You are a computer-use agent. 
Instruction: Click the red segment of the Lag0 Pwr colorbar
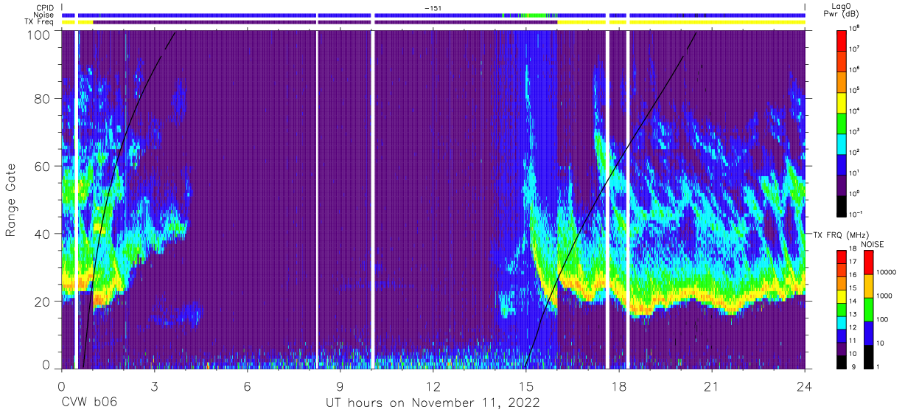842,40
